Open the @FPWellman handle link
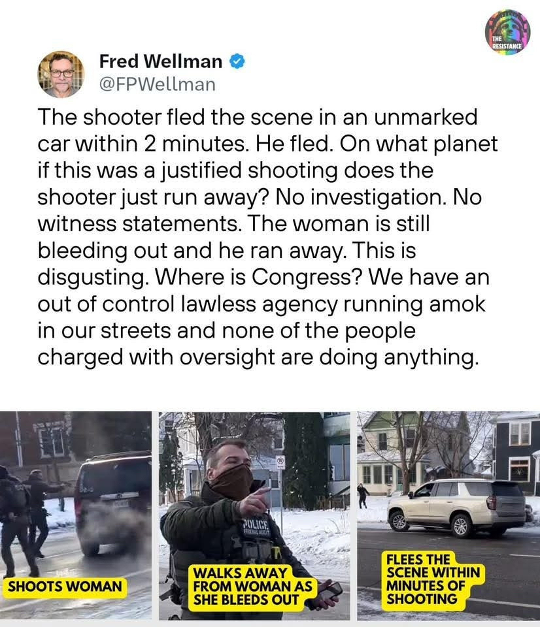The height and width of the screenshot is (627, 540). click(157, 84)
